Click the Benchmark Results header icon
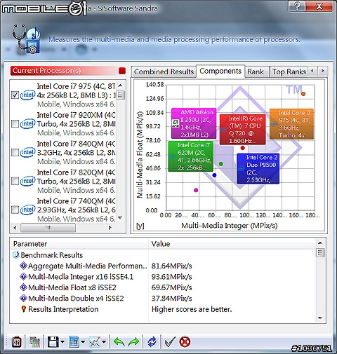337x354 pixels. click(x=16, y=255)
